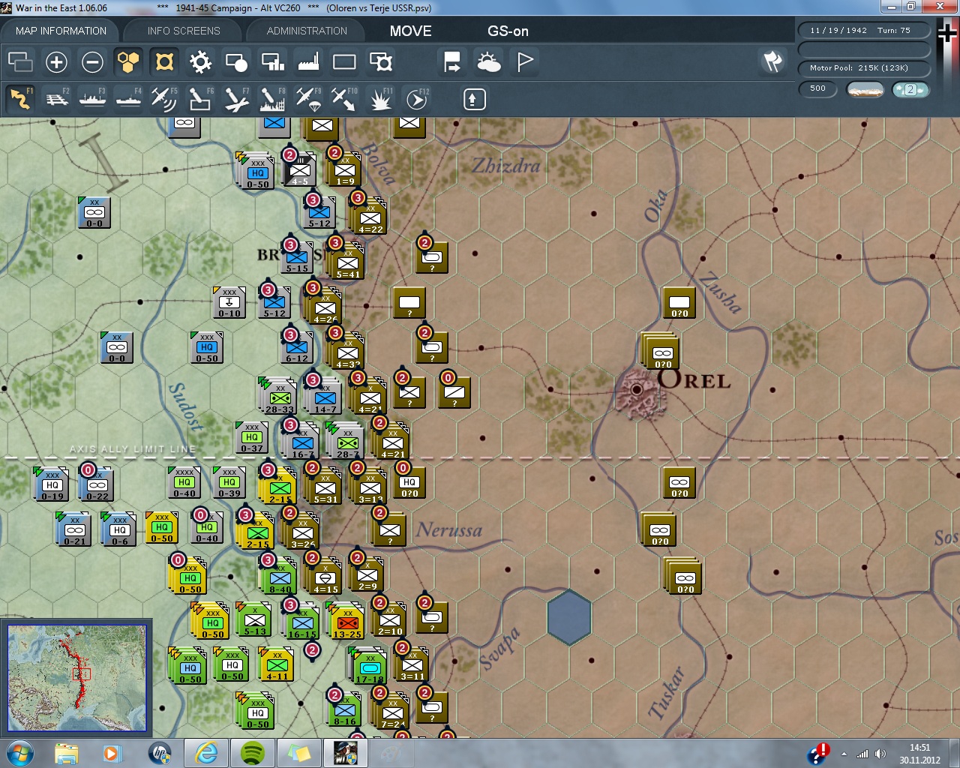This screenshot has height=768, width=960.
Task: Toggle the overlapping-windows jump map icon
Action: point(20,61)
